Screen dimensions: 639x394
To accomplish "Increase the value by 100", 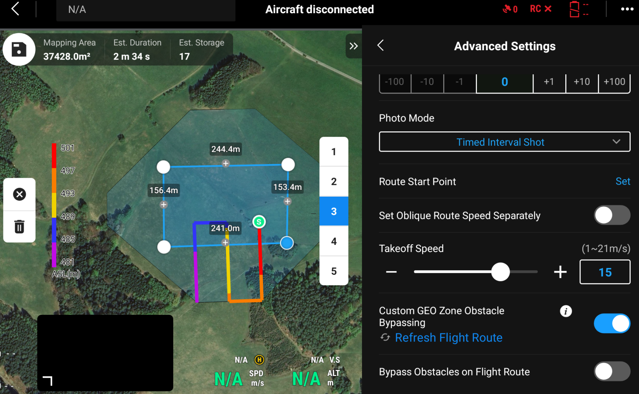I will (614, 82).
